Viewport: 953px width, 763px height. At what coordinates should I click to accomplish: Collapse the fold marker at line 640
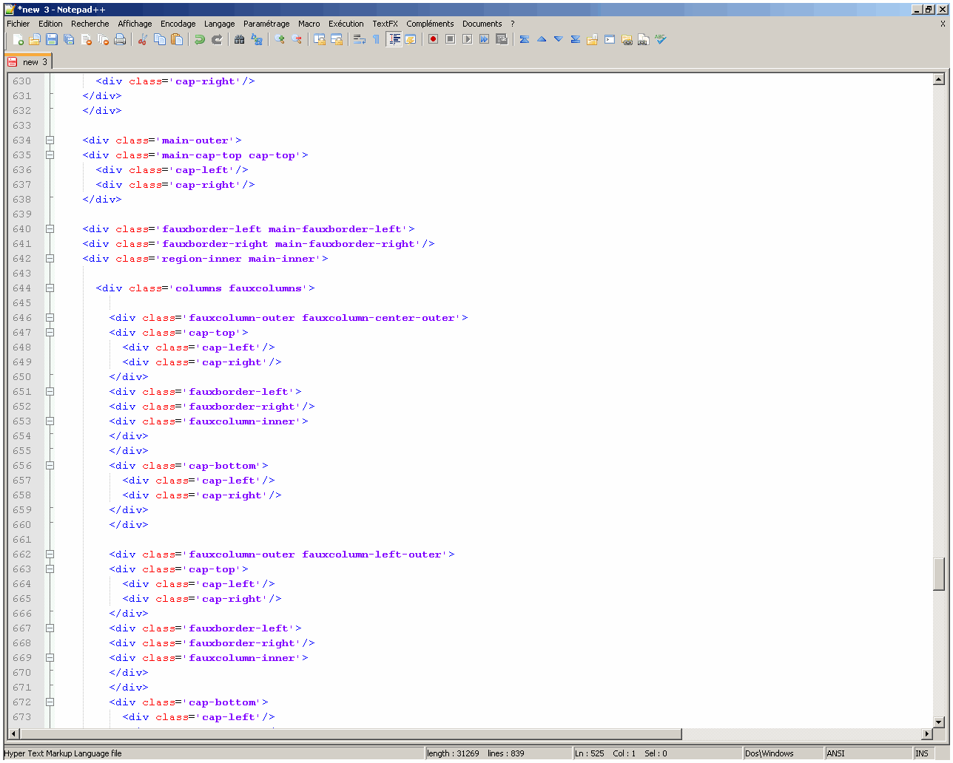pyautogui.click(x=50, y=228)
